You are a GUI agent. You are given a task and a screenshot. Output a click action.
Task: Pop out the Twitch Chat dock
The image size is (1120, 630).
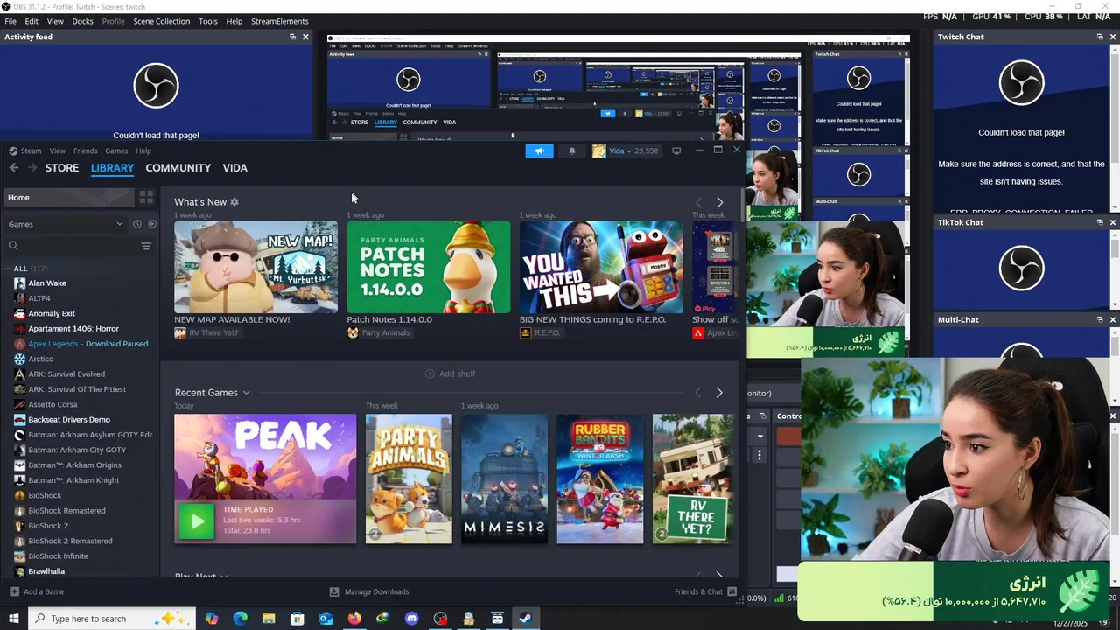1100,37
